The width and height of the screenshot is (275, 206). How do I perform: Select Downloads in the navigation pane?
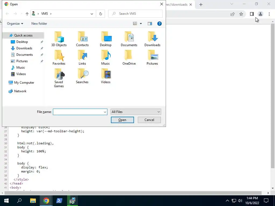24,48
